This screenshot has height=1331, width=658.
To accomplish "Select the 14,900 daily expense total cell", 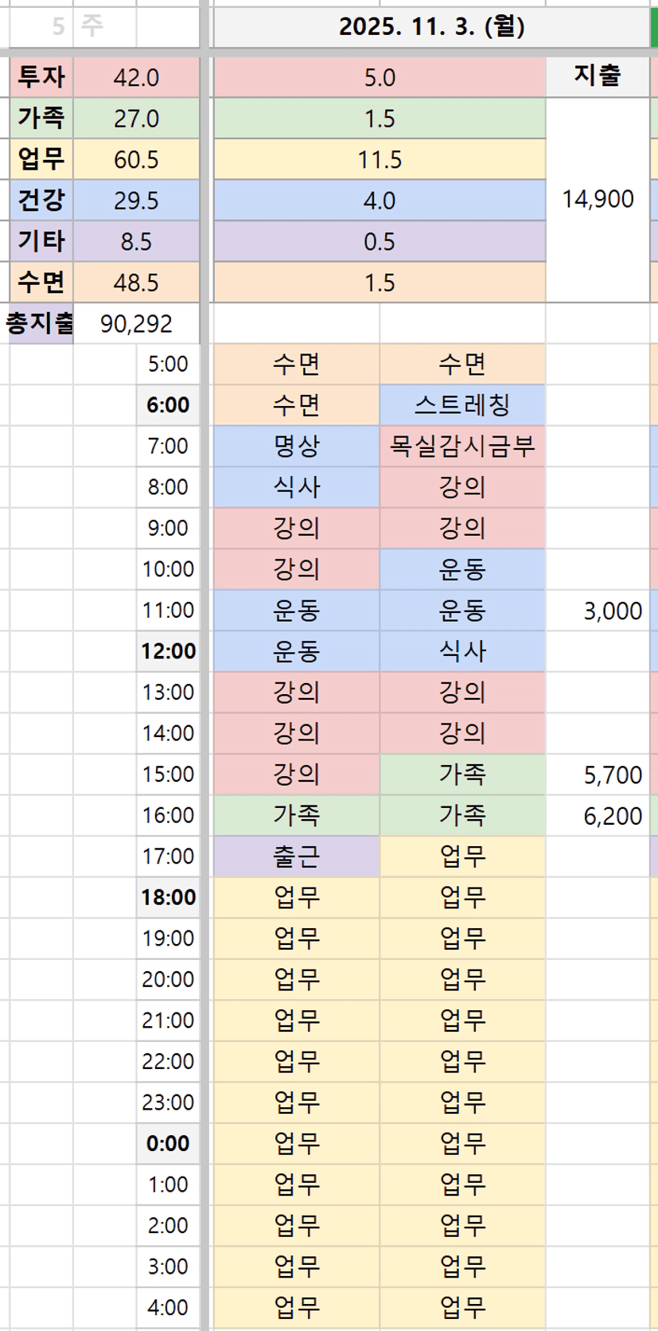I will [x=598, y=199].
